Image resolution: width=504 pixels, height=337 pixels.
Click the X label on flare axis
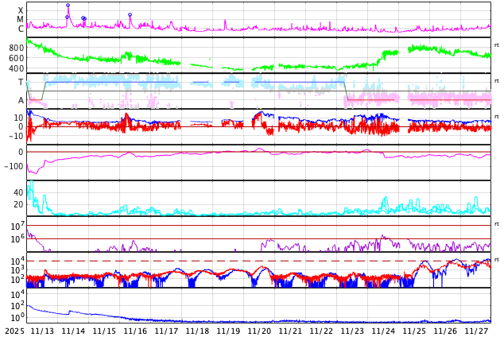[x=21, y=10]
